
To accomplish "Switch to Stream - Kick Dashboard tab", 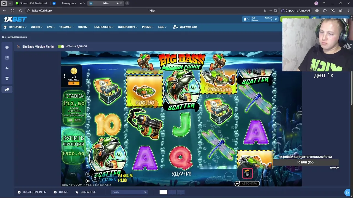I will click(31, 3).
